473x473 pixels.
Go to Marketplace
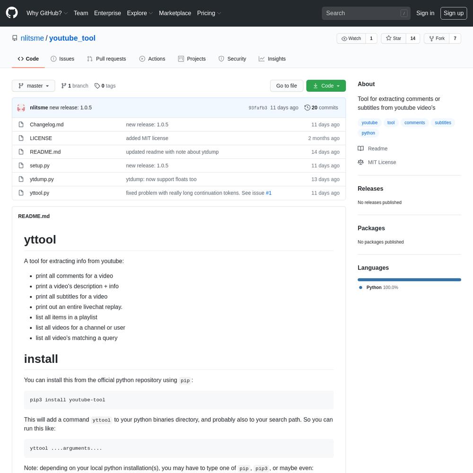[x=175, y=13]
